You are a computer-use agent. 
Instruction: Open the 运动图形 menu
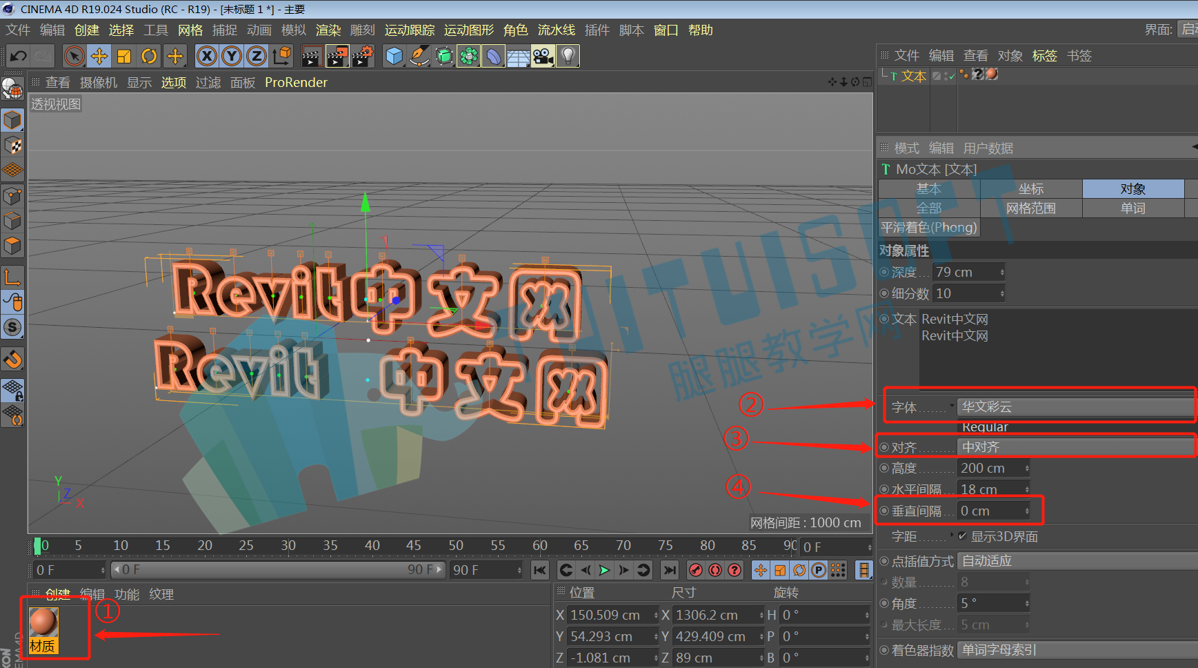469,30
